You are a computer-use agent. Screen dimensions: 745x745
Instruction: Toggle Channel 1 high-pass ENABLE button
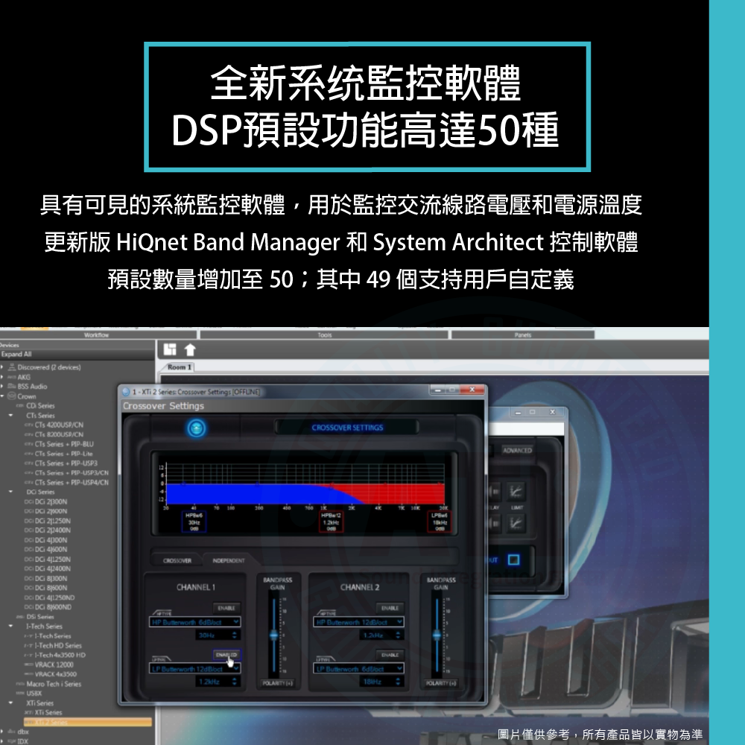(x=226, y=608)
